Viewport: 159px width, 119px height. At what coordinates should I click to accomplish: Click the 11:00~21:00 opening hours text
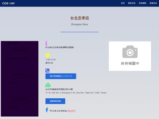point(50,59)
